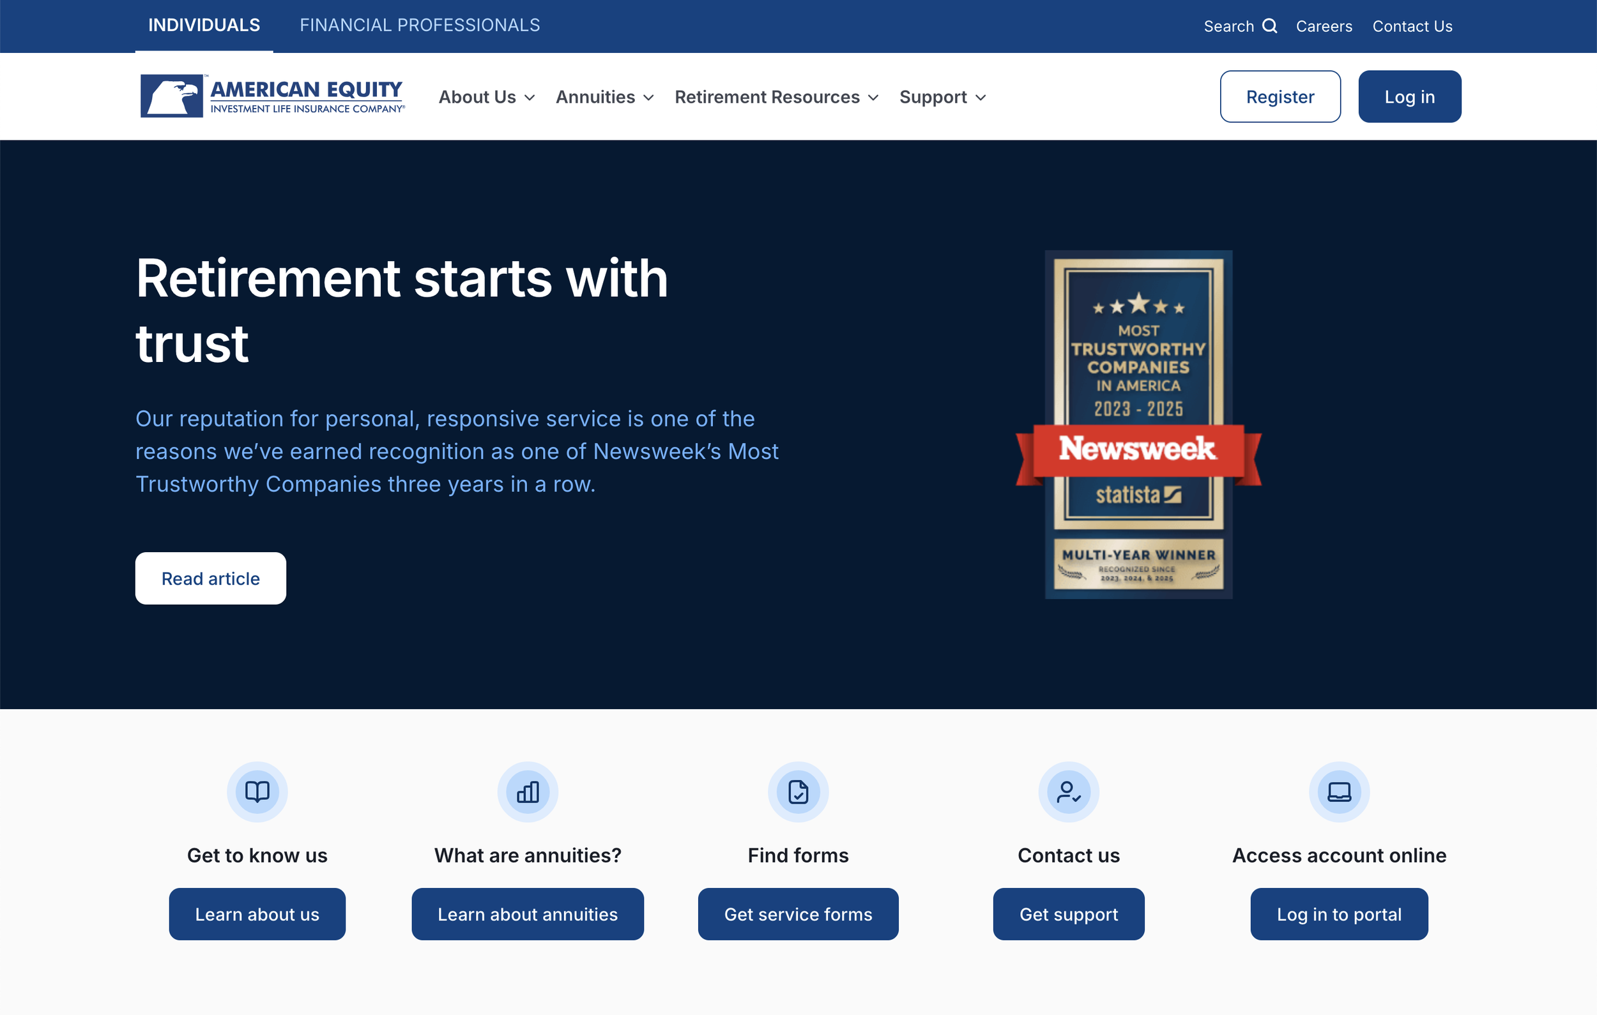Expand the Support menu chevron
The width and height of the screenshot is (1597, 1015).
coord(981,98)
